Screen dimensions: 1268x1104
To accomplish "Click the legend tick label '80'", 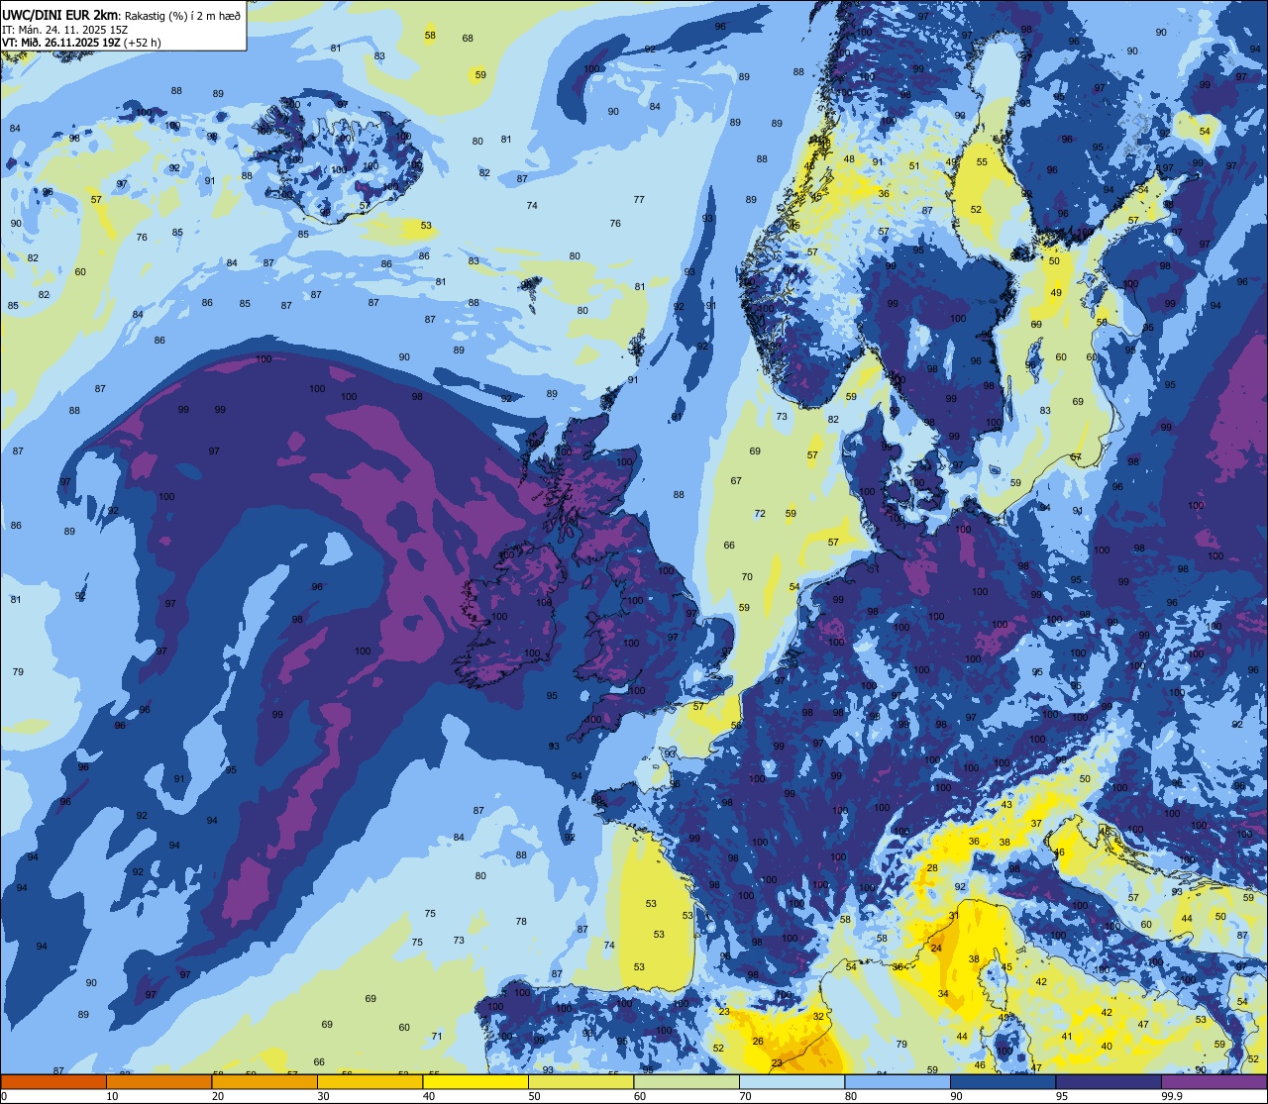I will tap(851, 1096).
